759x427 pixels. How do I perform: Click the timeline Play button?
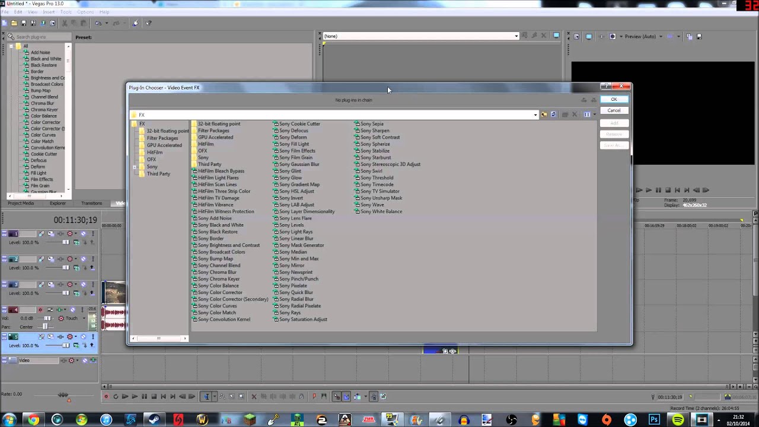pyautogui.click(x=135, y=397)
